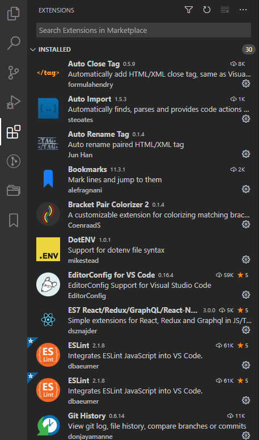Open the Git Graph activity bar icon
Screen dimensions: 259x440
click(14, 161)
